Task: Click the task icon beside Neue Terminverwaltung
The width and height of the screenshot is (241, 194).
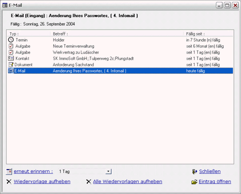Action: tap(11, 46)
